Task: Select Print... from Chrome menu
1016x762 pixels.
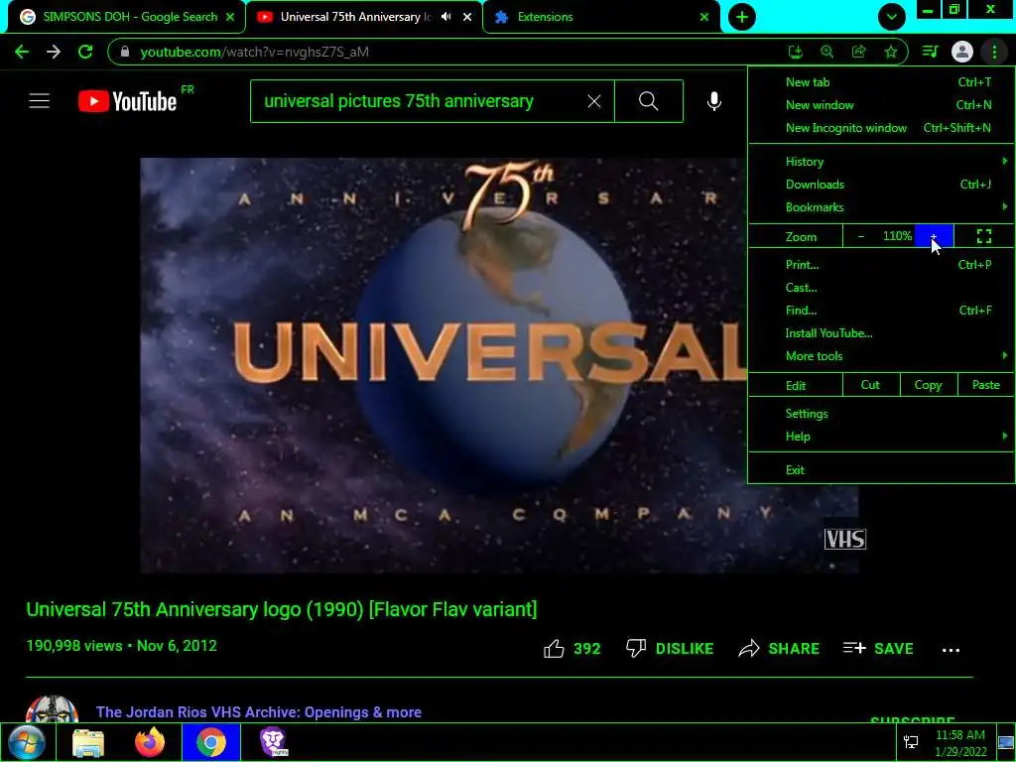Action: click(881, 264)
